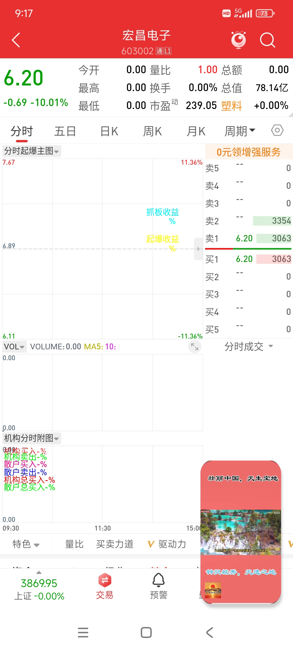The image size is (293, 651).
Task: Switch to the 五日 tab
Action: 65,131
